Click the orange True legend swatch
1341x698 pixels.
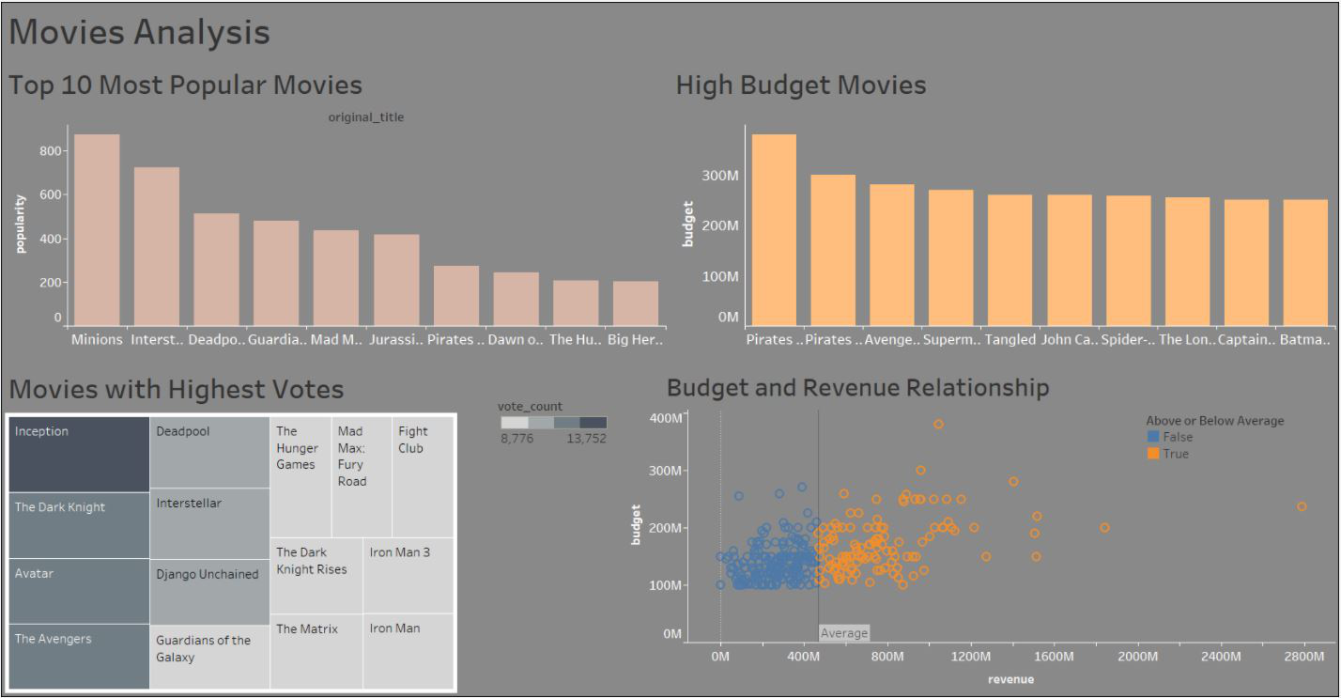click(x=1153, y=454)
